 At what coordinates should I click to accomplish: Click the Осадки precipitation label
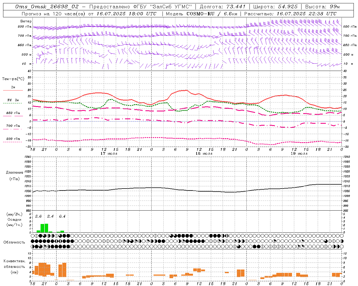point(14,220)
